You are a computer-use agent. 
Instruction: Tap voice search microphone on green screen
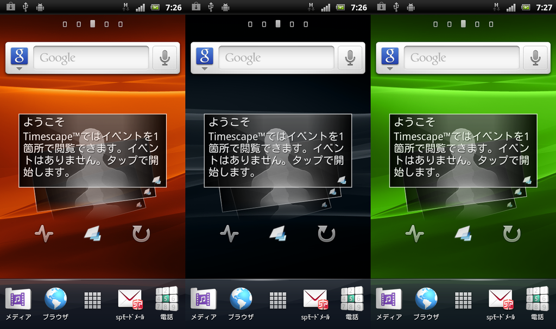[x=535, y=58]
